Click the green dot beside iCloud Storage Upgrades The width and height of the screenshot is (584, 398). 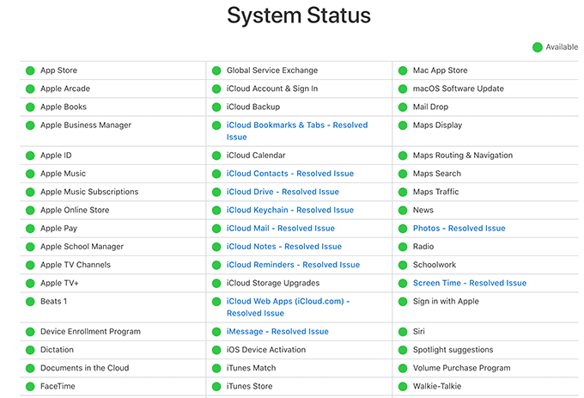[x=216, y=283]
